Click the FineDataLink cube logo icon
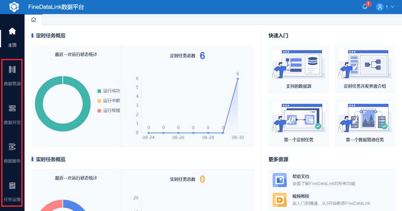 [x=14, y=7]
